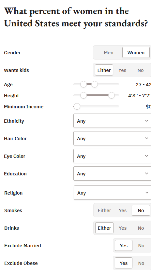Set Smokes to Either

tap(104, 211)
